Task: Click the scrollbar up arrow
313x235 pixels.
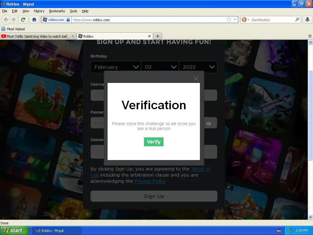Action: coord(310,42)
